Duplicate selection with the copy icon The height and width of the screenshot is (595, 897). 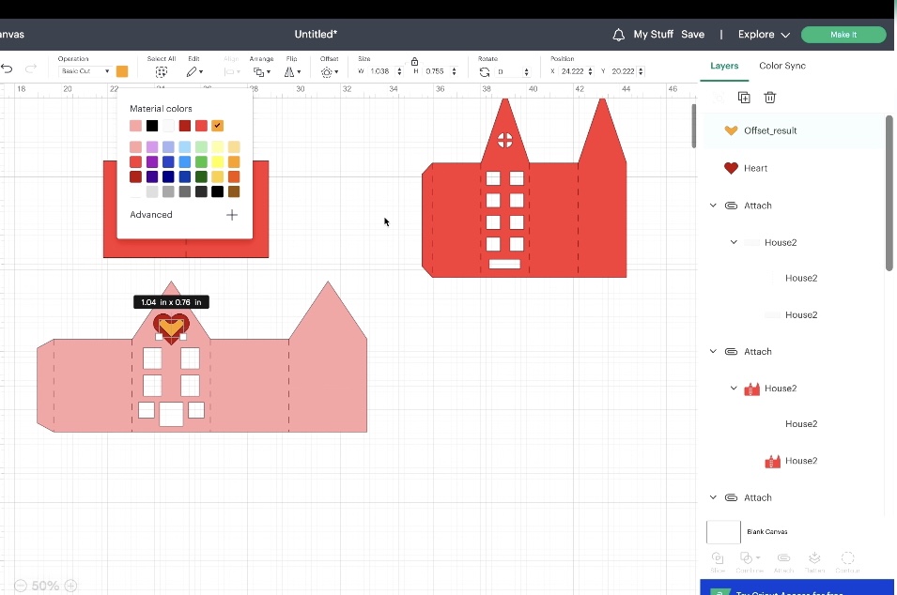[744, 97]
